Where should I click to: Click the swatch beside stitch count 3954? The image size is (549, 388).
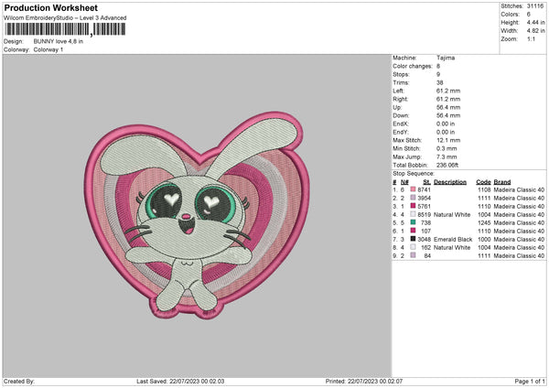point(414,198)
